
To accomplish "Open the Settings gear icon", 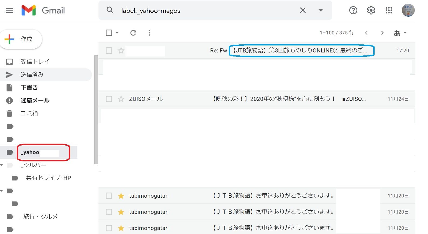I will 371,10.
